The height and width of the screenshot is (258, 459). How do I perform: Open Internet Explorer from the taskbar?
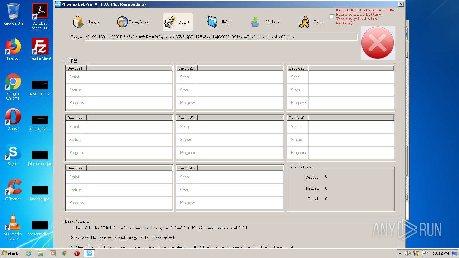28,253
